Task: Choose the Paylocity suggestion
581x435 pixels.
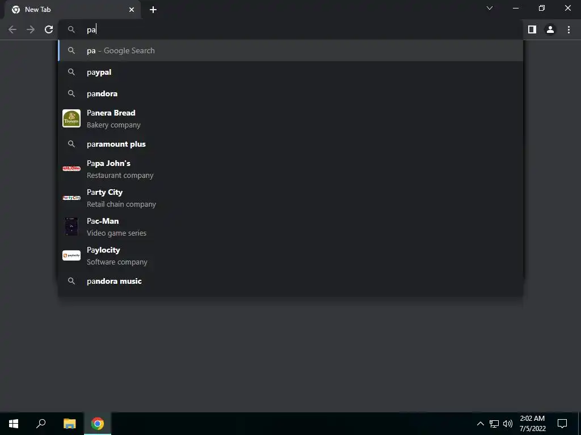Action: 291,255
